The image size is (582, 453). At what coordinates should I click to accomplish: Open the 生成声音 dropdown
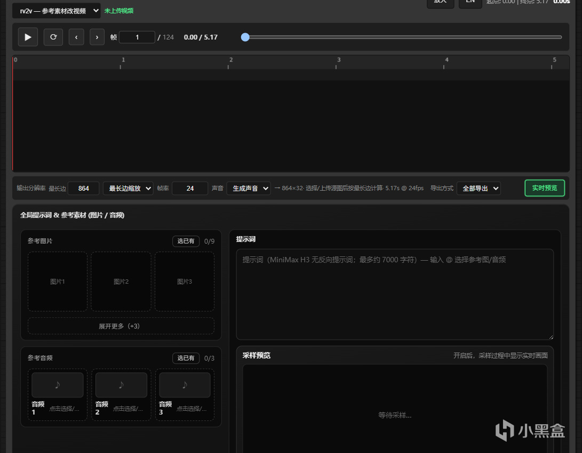249,189
